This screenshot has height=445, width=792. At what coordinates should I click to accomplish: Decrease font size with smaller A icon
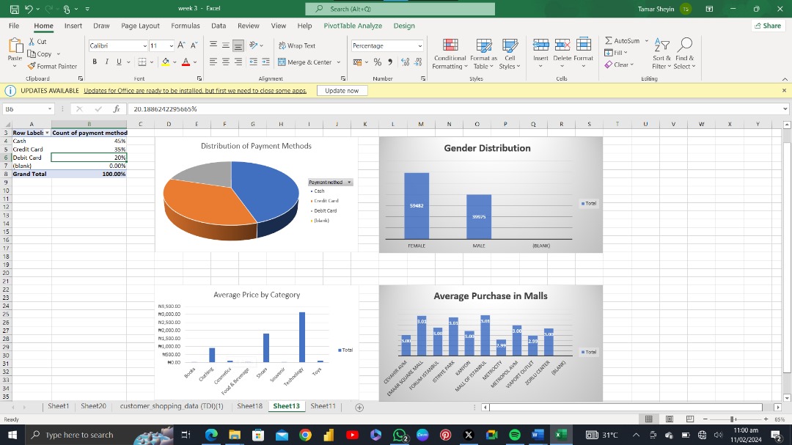coord(194,45)
